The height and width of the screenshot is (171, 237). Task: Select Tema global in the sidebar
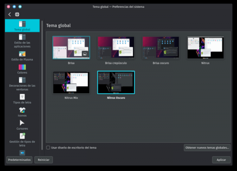coord(22,26)
